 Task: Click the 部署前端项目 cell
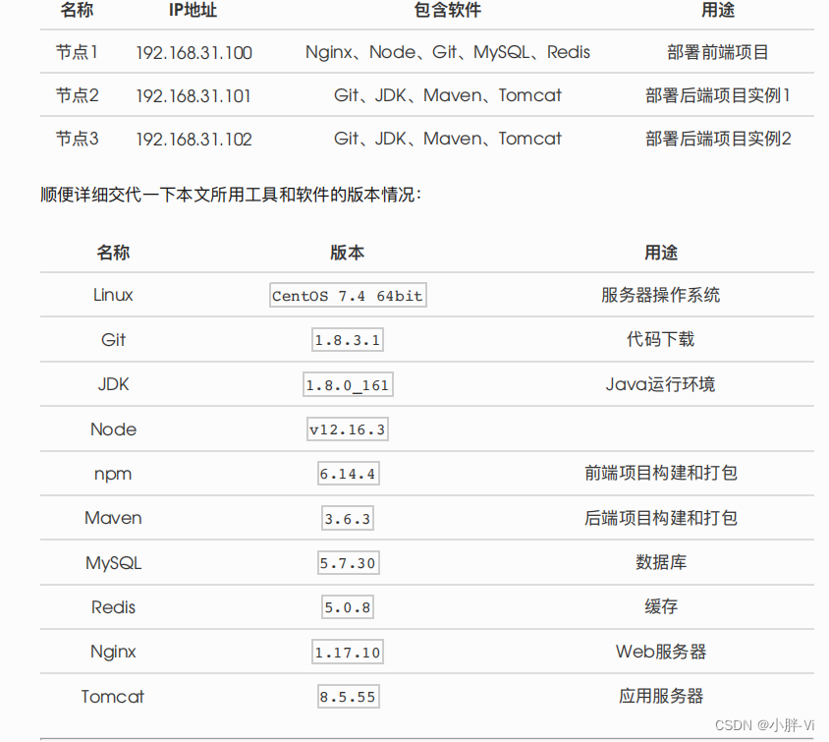coord(717,52)
